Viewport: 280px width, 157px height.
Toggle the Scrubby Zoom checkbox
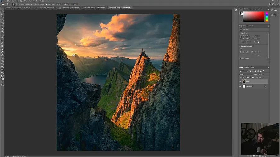pos(46,4)
